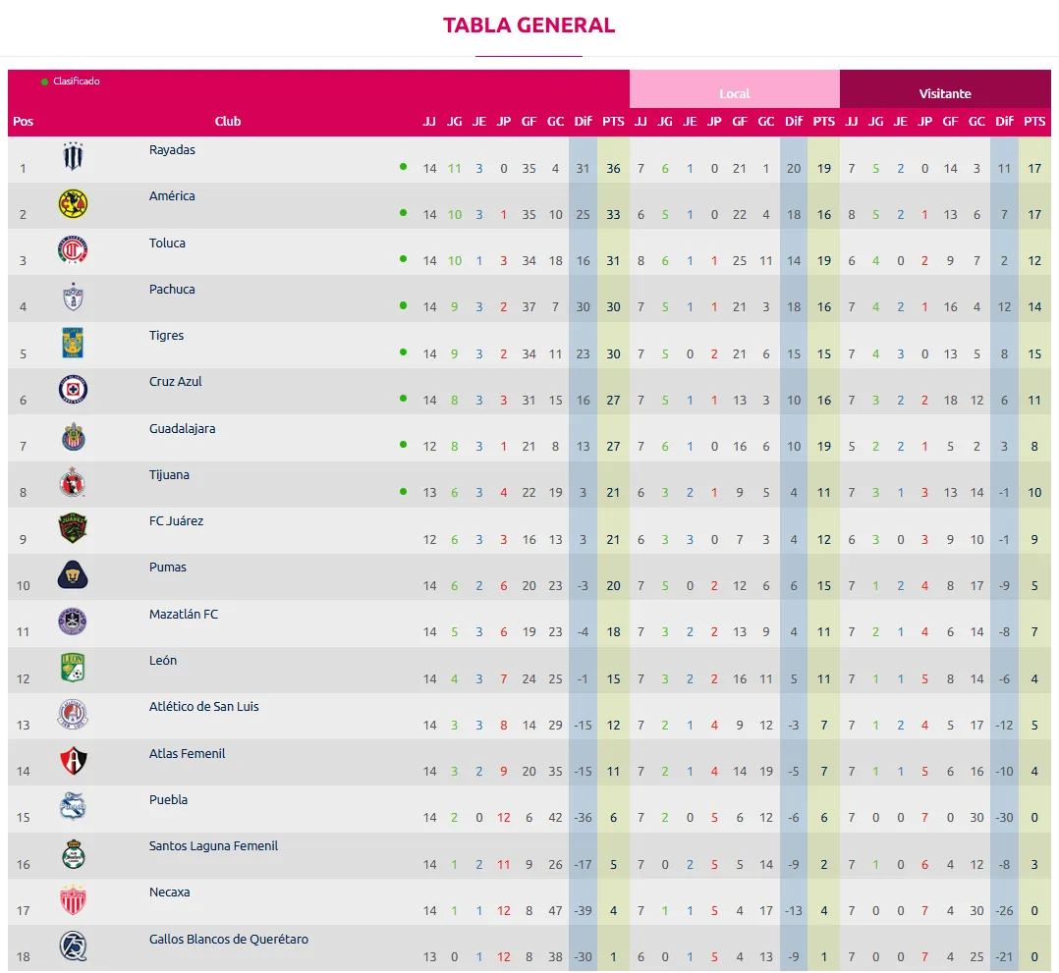Click the Pumas team logo

[74, 574]
